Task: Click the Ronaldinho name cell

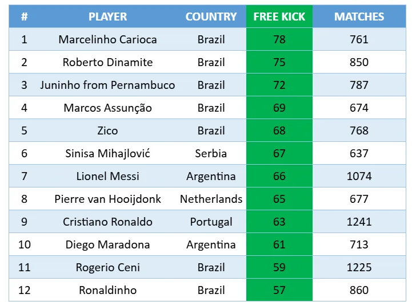Action: point(107,290)
